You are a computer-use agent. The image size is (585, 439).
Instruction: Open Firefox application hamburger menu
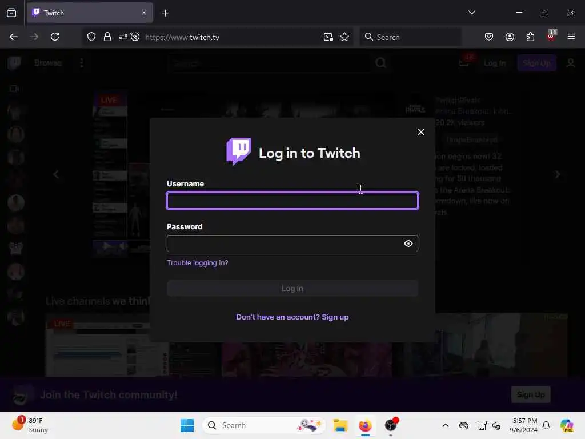571,37
